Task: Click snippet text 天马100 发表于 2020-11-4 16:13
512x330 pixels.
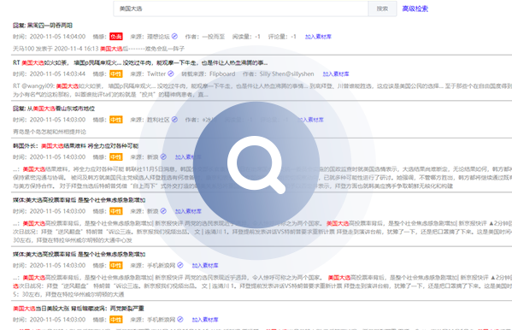Action: pyautogui.click(x=56, y=49)
